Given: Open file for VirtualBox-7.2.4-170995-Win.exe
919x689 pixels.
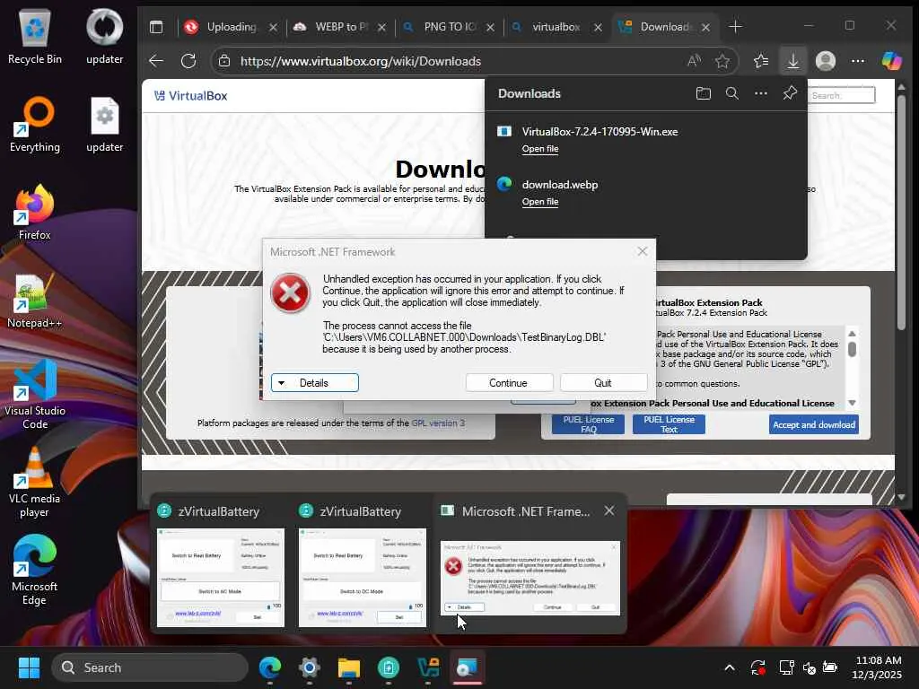Looking at the screenshot, I should (539, 149).
